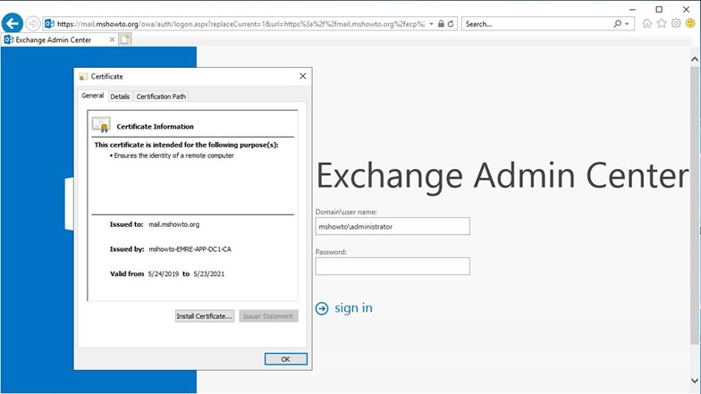The height and width of the screenshot is (394, 701).
Task: Click the issued-to value mail.mshowto.org
Action: [x=173, y=224]
